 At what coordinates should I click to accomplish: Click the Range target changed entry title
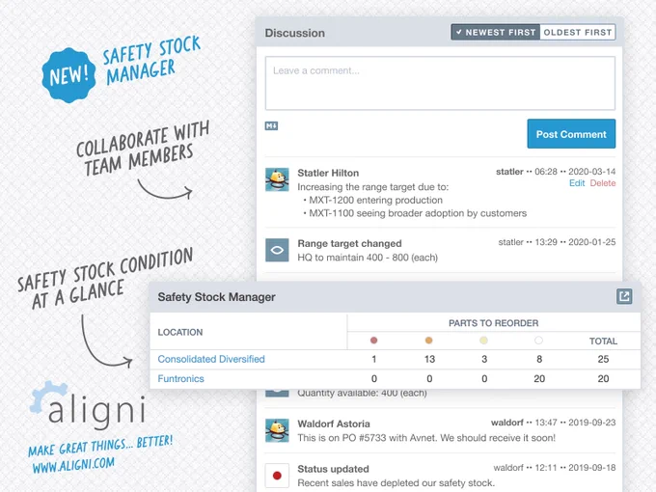(349, 243)
